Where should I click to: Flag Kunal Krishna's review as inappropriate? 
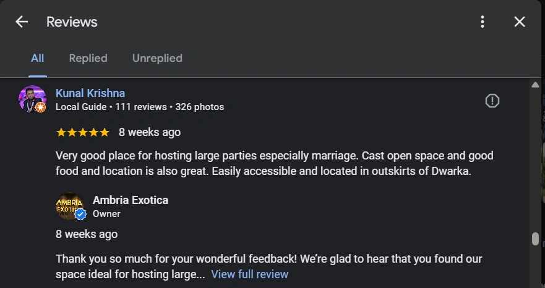click(x=492, y=101)
